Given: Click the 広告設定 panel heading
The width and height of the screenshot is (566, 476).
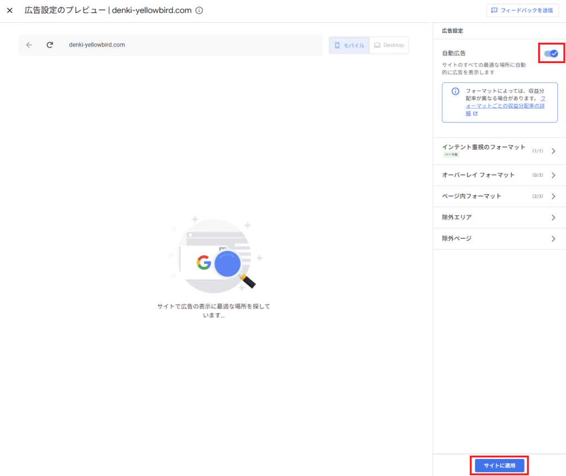Looking at the screenshot, I should [x=452, y=31].
